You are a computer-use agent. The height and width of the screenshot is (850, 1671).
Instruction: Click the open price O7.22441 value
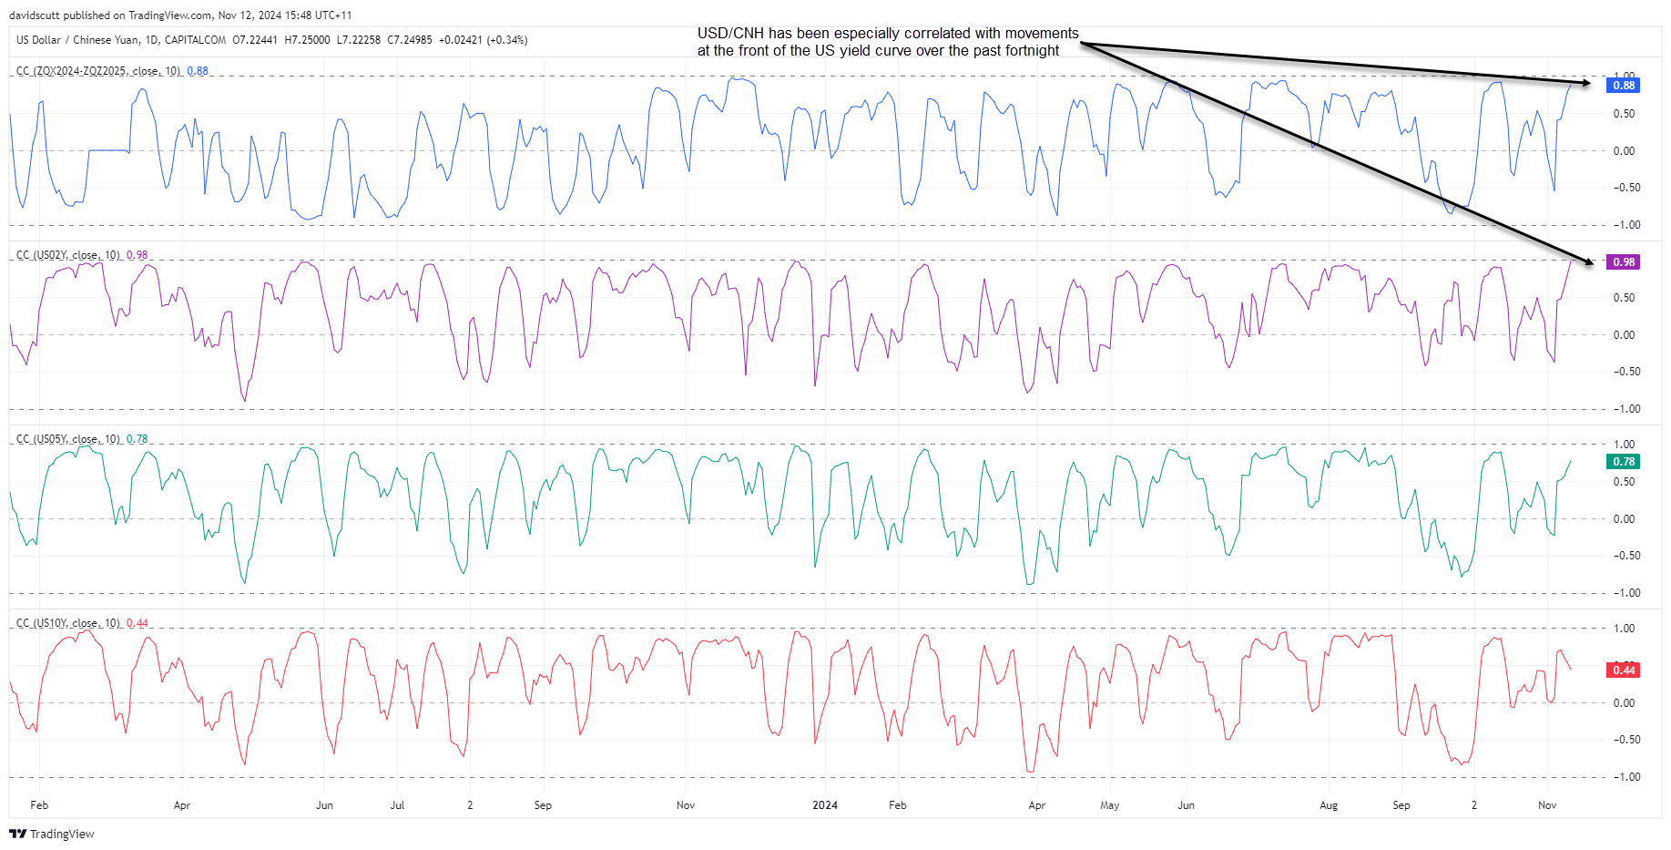click(255, 40)
